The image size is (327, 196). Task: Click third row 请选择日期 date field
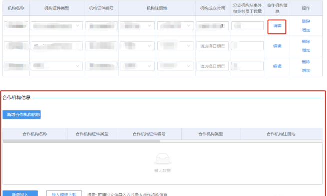pos(212,66)
